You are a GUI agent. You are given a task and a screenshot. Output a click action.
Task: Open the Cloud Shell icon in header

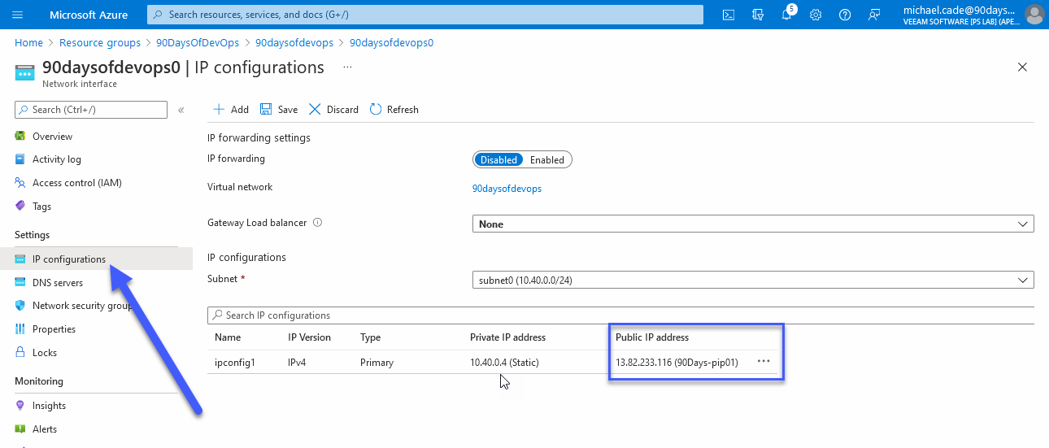tap(729, 15)
